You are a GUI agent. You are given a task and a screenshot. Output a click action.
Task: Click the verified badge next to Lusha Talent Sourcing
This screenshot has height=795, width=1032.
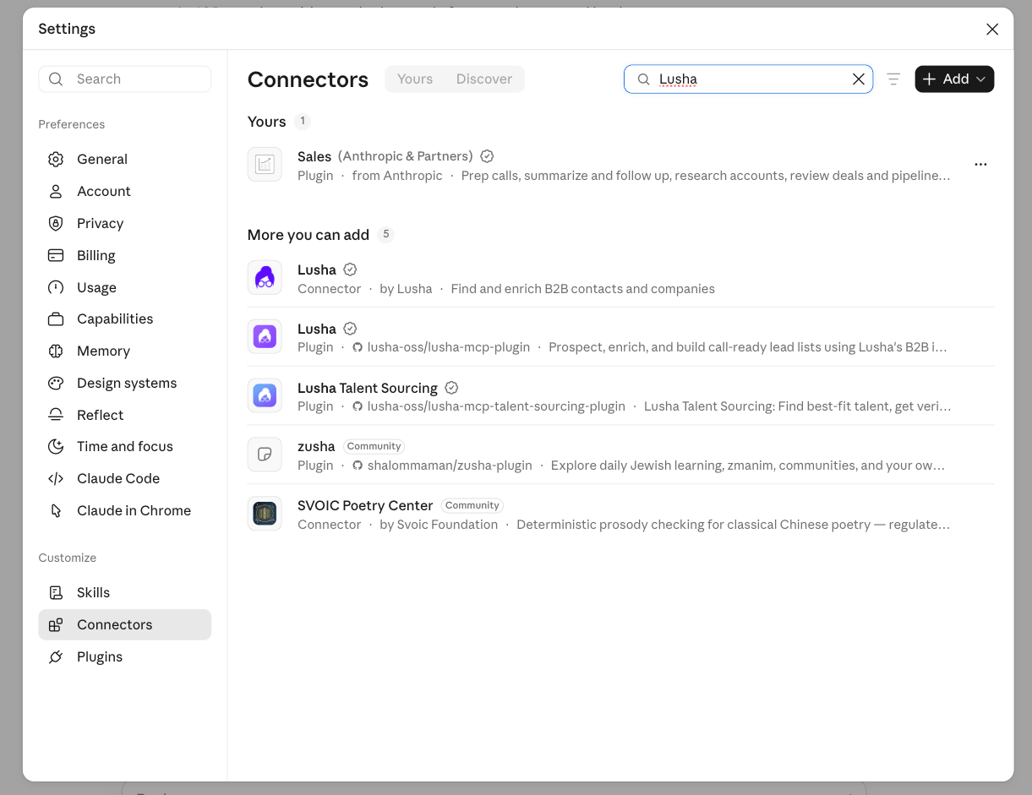pyautogui.click(x=451, y=388)
